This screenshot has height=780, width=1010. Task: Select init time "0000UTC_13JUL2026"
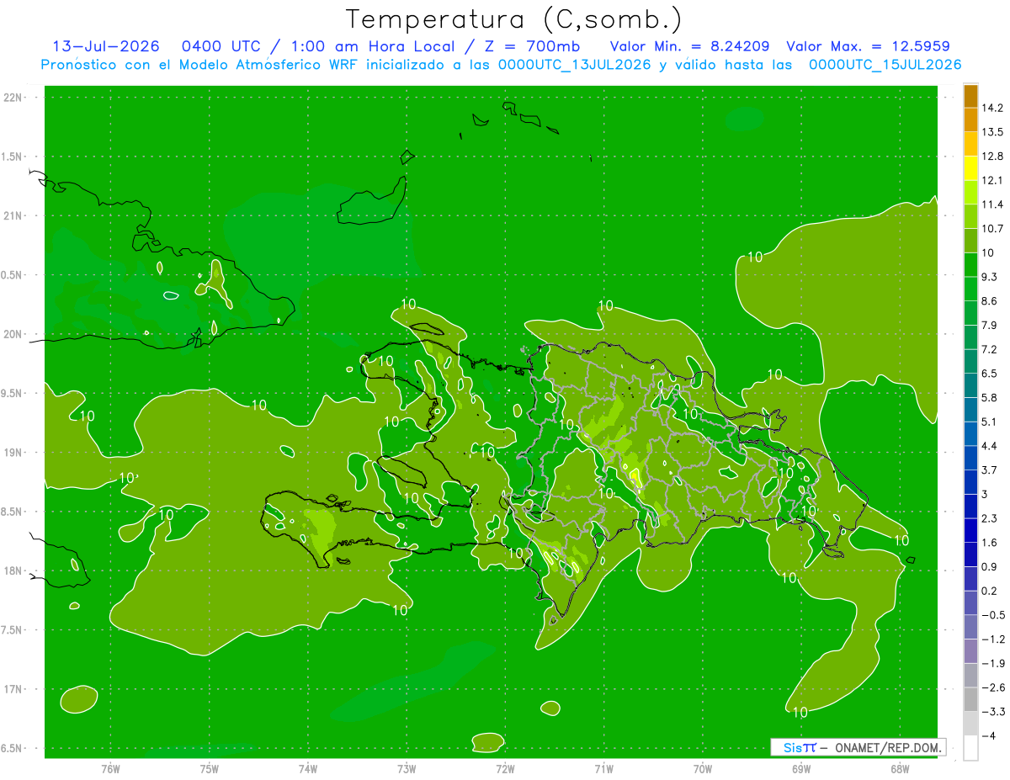[575, 65]
